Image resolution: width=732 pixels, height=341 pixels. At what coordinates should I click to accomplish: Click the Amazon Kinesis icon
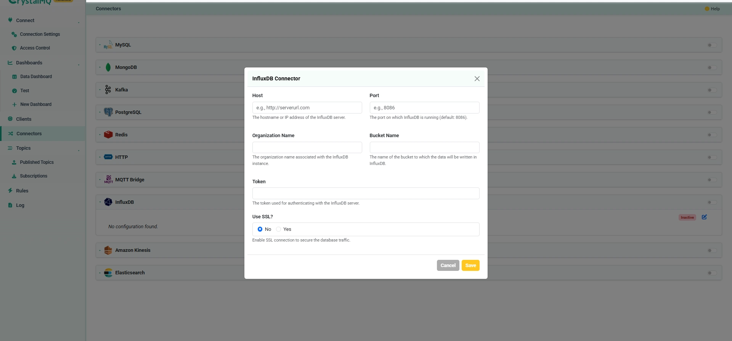pos(108,250)
